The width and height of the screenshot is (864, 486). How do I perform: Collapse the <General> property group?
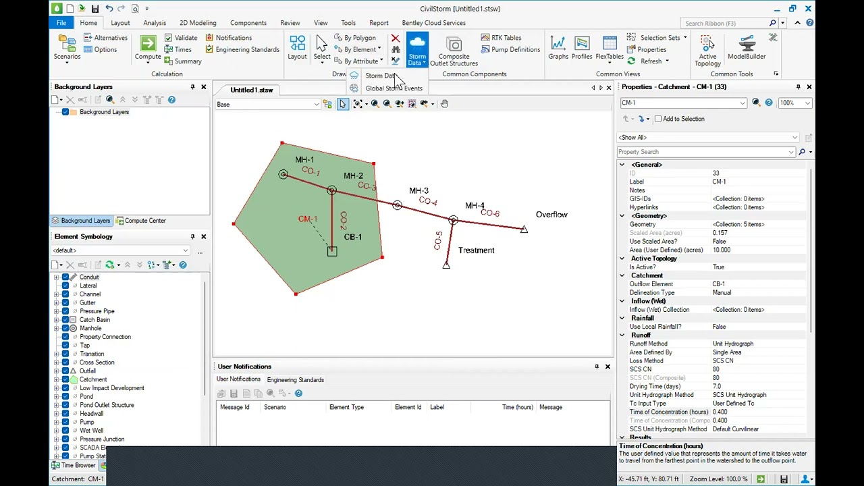(x=622, y=165)
